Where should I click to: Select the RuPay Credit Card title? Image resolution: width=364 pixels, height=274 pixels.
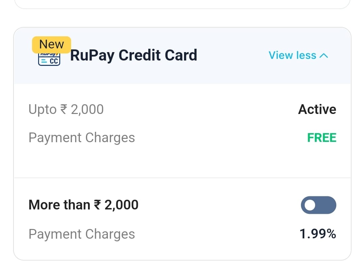click(133, 55)
